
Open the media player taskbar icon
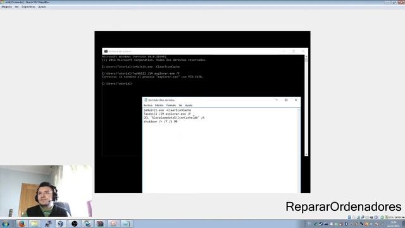[87, 224]
